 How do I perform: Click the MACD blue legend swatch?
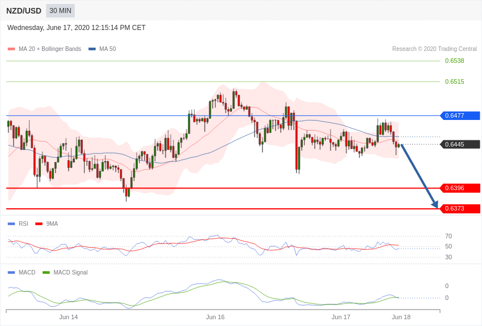11,273
